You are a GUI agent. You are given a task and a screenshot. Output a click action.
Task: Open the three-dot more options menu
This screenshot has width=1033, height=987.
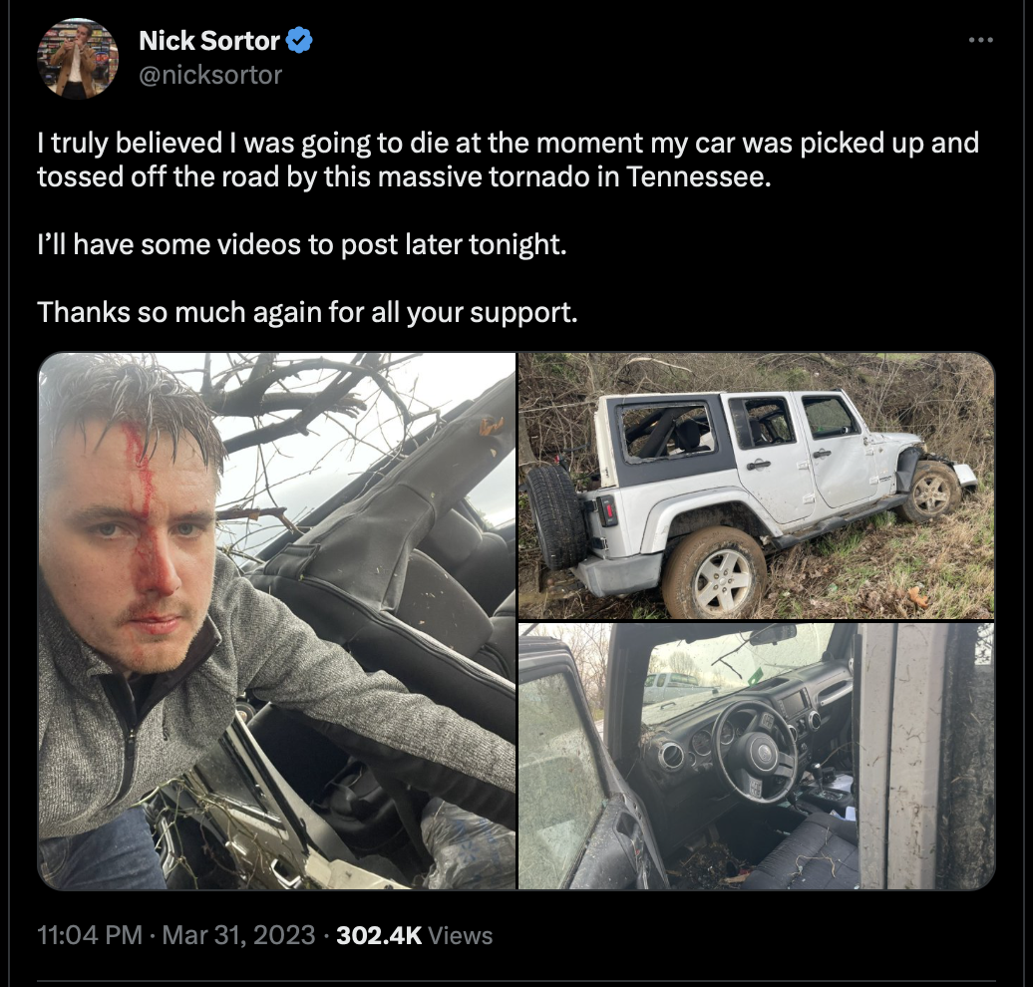[x=981, y=41]
